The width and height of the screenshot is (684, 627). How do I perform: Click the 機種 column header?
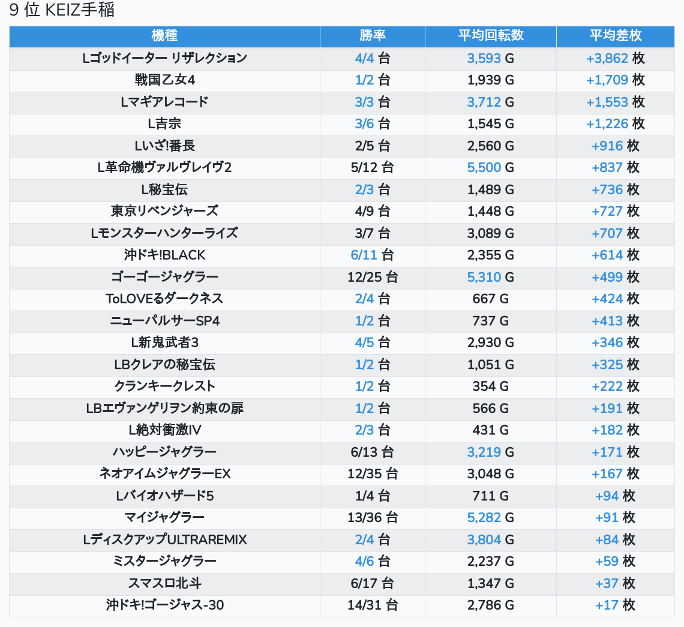tap(164, 36)
